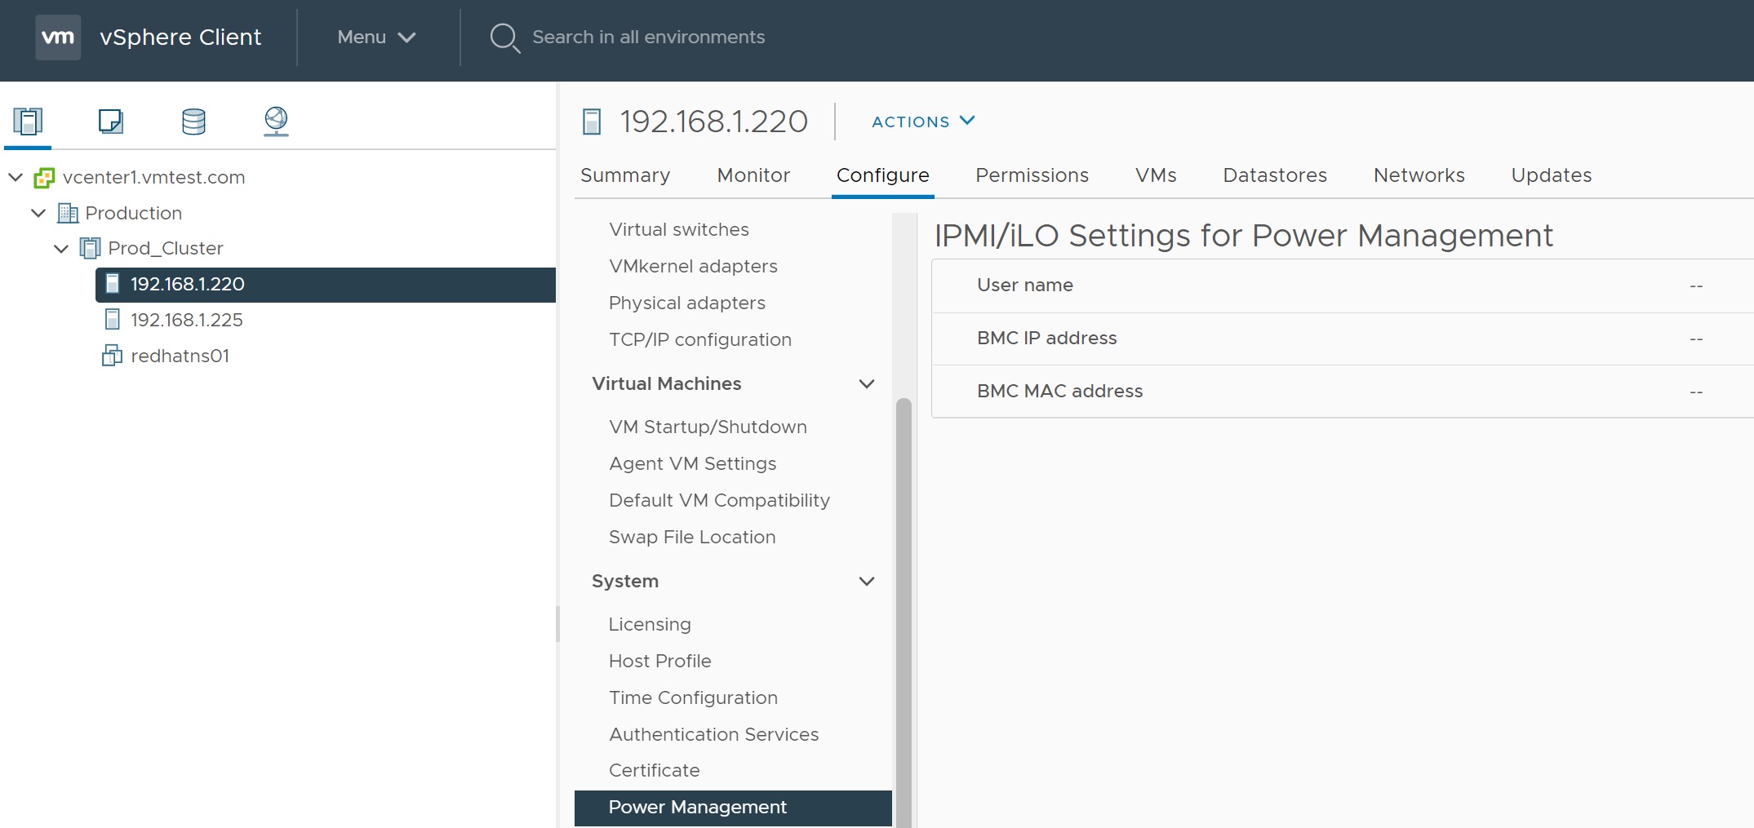Click the search magnifier icon
The width and height of the screenshot is (1754, 828).
click(x=504, y=38)
